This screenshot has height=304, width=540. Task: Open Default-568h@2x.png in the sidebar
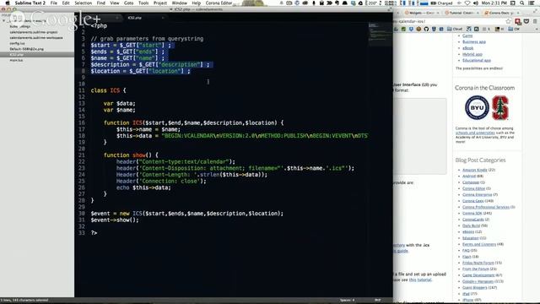click(26, 49)
